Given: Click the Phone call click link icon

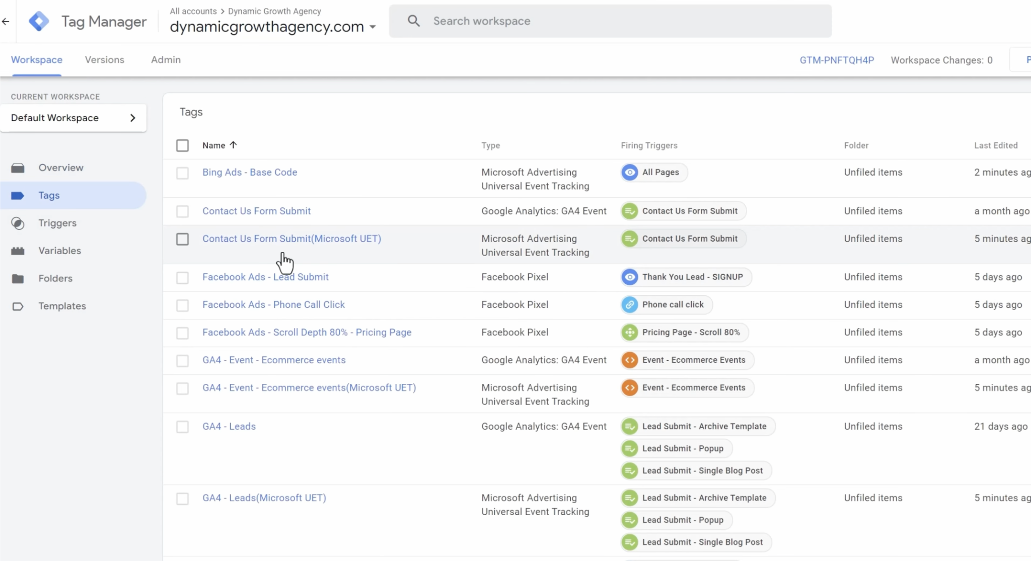Looking at the screenshot, I should click(630, 304).
